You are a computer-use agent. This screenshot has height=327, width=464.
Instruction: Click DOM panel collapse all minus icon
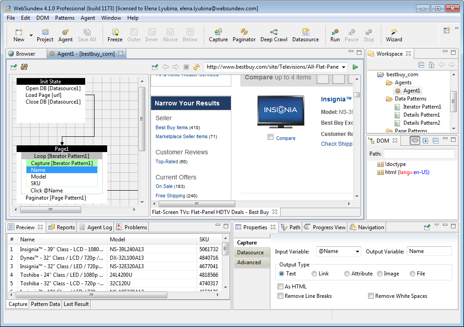click(436, 141)
